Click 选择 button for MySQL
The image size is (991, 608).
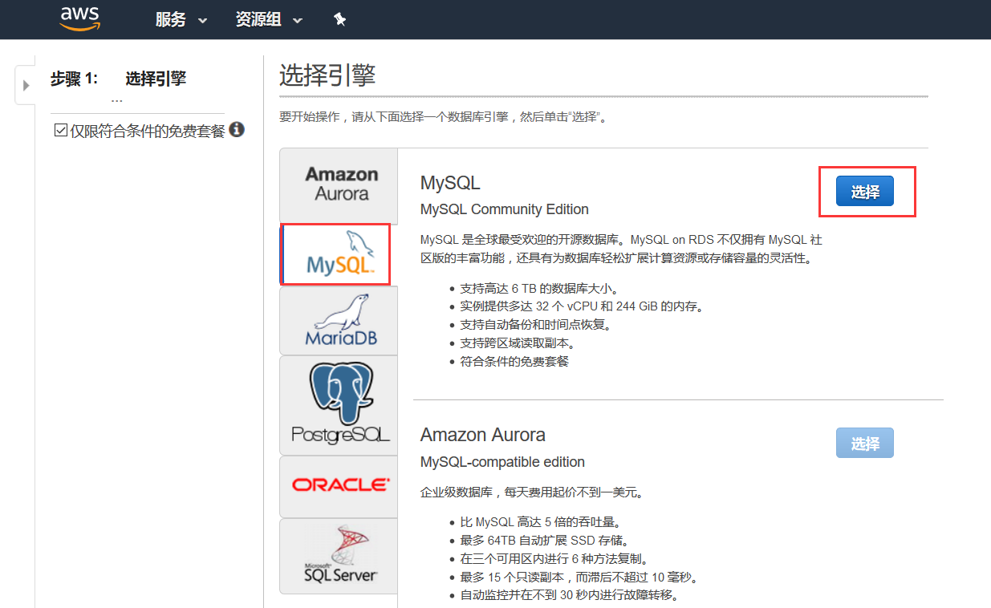point(864,192)
